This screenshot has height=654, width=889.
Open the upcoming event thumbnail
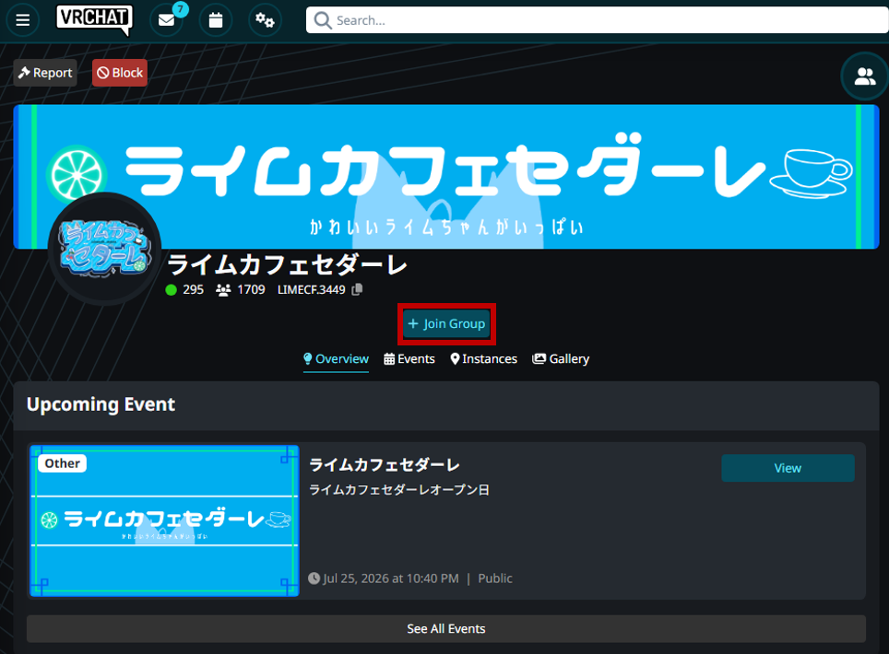click(164, 520)
